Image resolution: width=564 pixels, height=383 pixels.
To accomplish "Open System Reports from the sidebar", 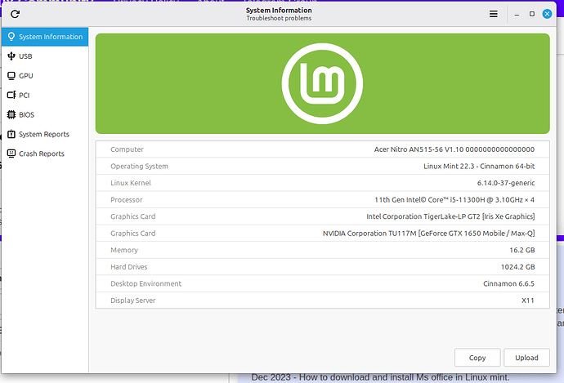I will pos(43,135).
